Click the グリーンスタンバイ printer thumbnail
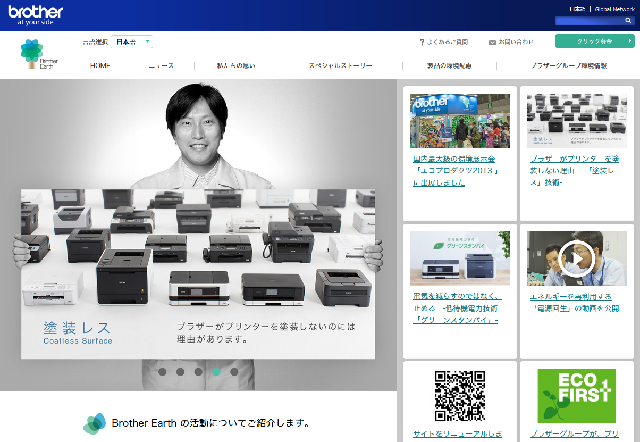 coord(460,258)
